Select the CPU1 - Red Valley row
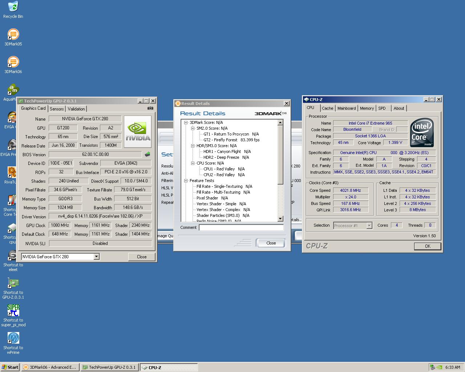The width and height of the screenshot is (465, 372). (224, 169)
